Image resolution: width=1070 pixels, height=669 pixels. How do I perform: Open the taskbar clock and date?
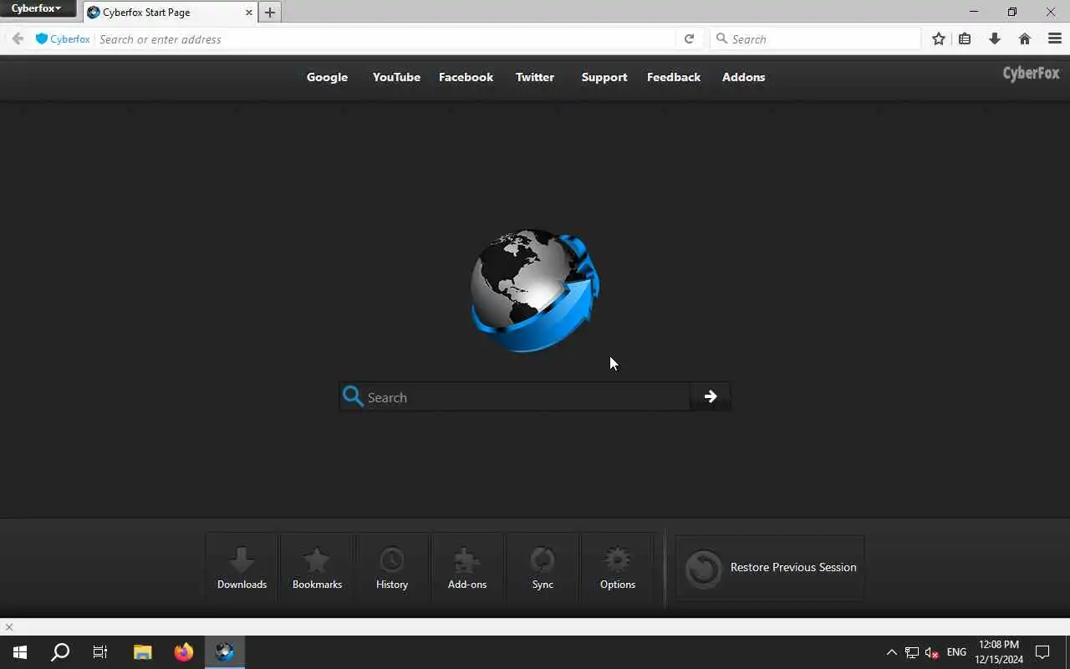[x=999, y=652]
